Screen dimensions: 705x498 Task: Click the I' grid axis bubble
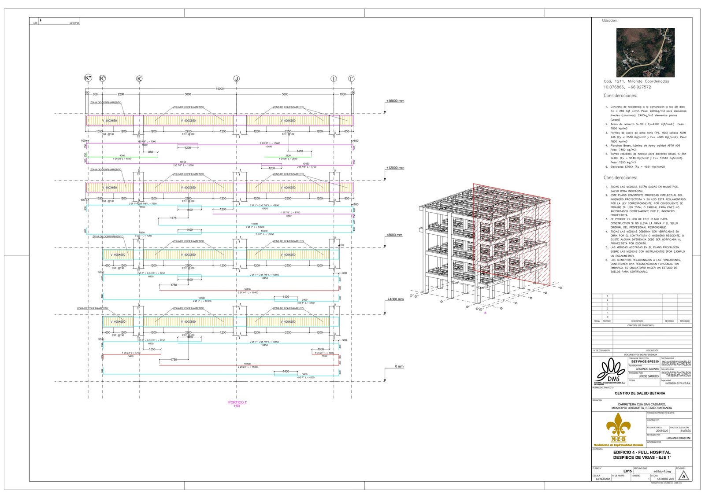coord(351,79)
